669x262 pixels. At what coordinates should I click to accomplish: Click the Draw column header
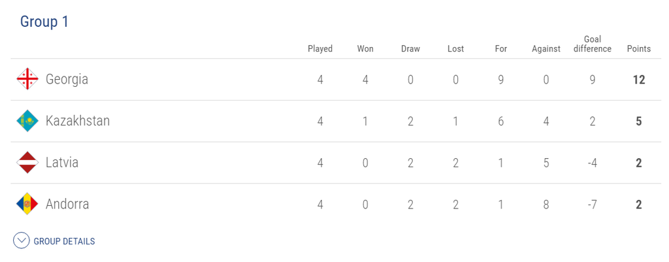click(410, 48)
